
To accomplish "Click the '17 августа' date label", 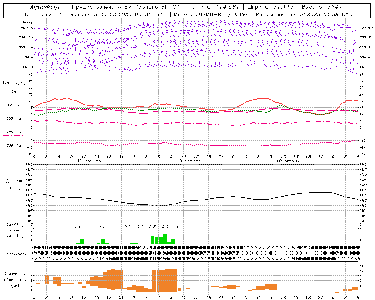I will 89,161.
